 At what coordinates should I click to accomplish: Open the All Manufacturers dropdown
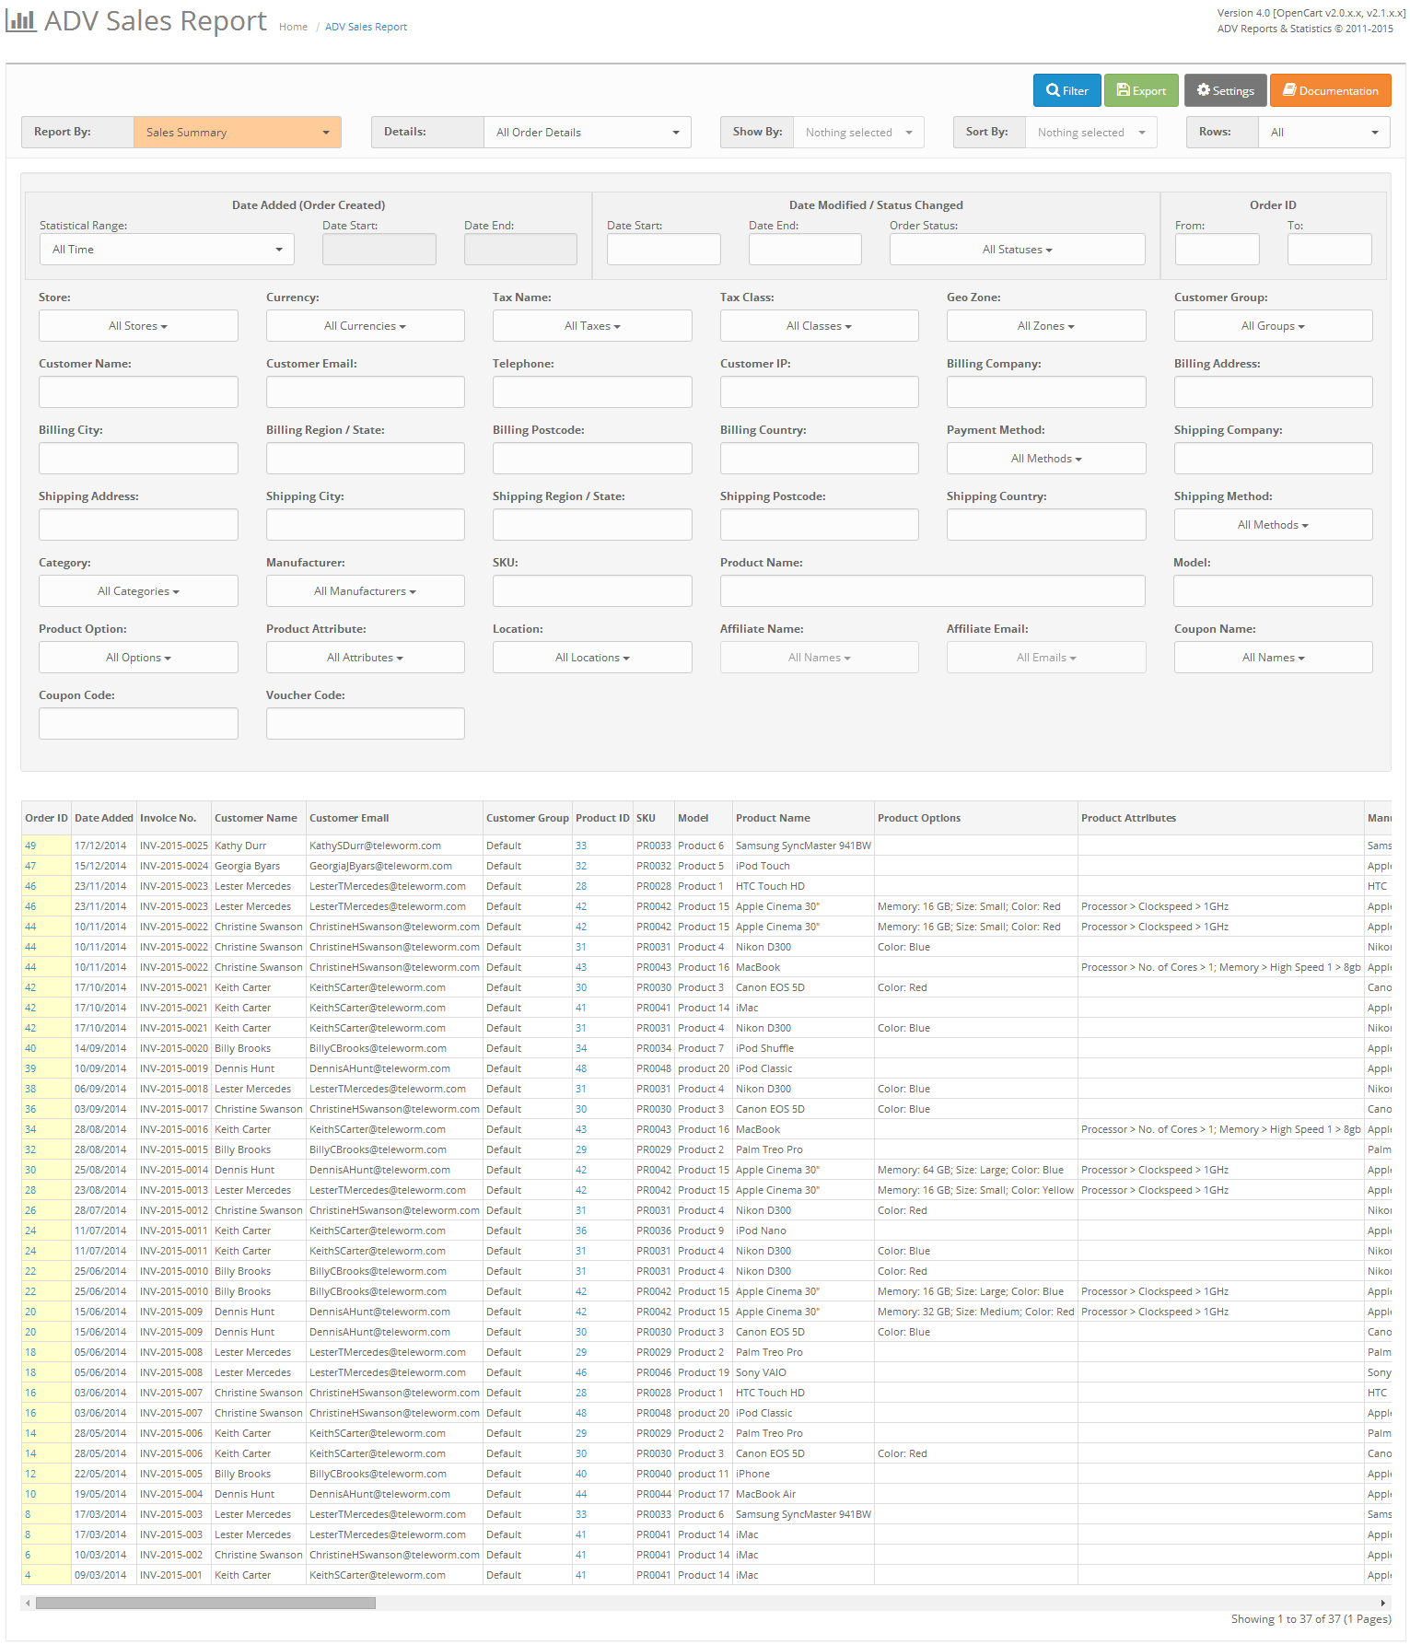click(365, 590)
